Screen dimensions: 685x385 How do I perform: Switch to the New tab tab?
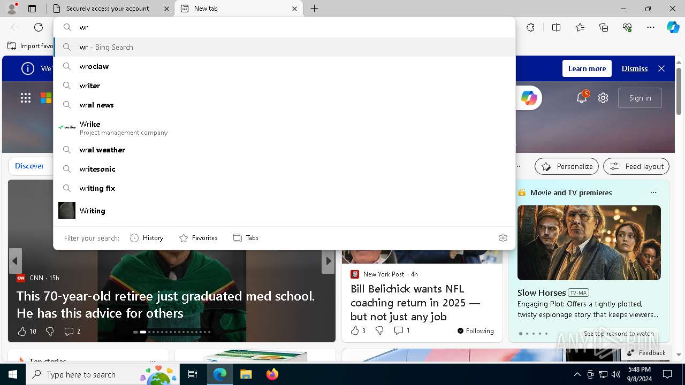click(x=239, y=9)
